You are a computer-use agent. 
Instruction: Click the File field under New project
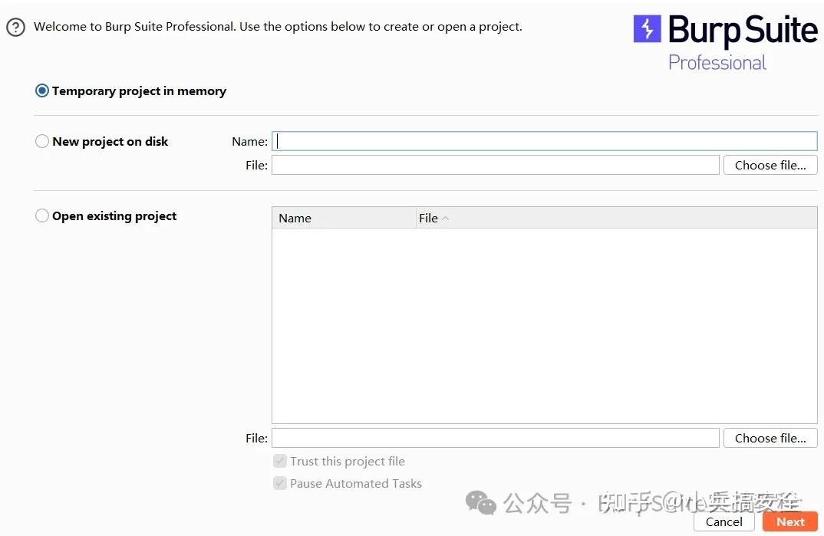coord(495,165)
